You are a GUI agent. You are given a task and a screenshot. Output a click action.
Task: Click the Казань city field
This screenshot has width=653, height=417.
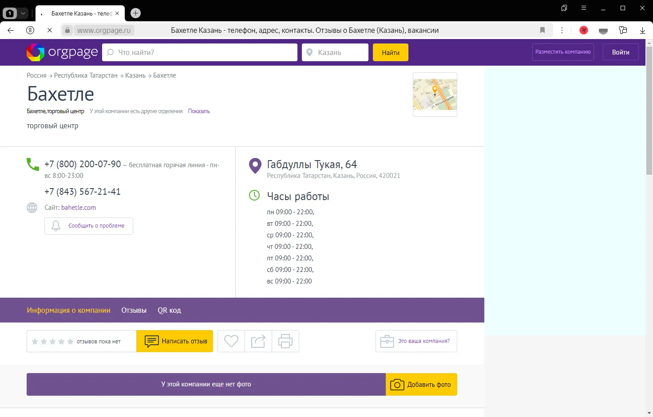[x=335, y=52]
